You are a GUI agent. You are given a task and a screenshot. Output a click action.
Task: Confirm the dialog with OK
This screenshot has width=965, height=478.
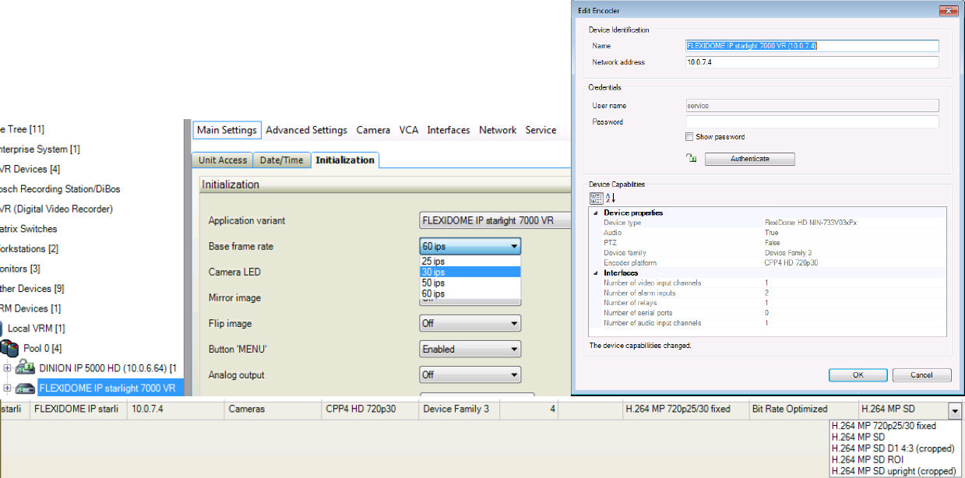[858, 374]
